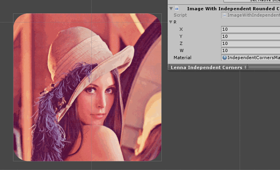Click the W label
Image resolution: width=280 pixels, height=170 pixels.
(182, 50)
